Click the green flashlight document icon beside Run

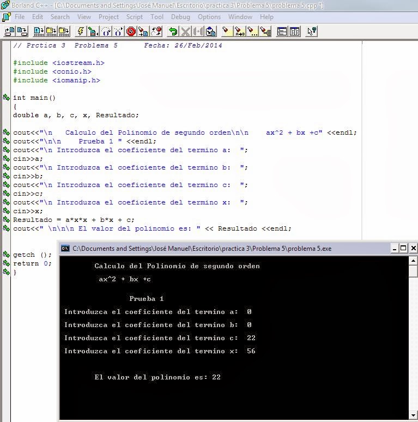(x=93, y=32)
